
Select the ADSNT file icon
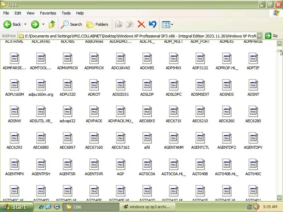point(253,85)
